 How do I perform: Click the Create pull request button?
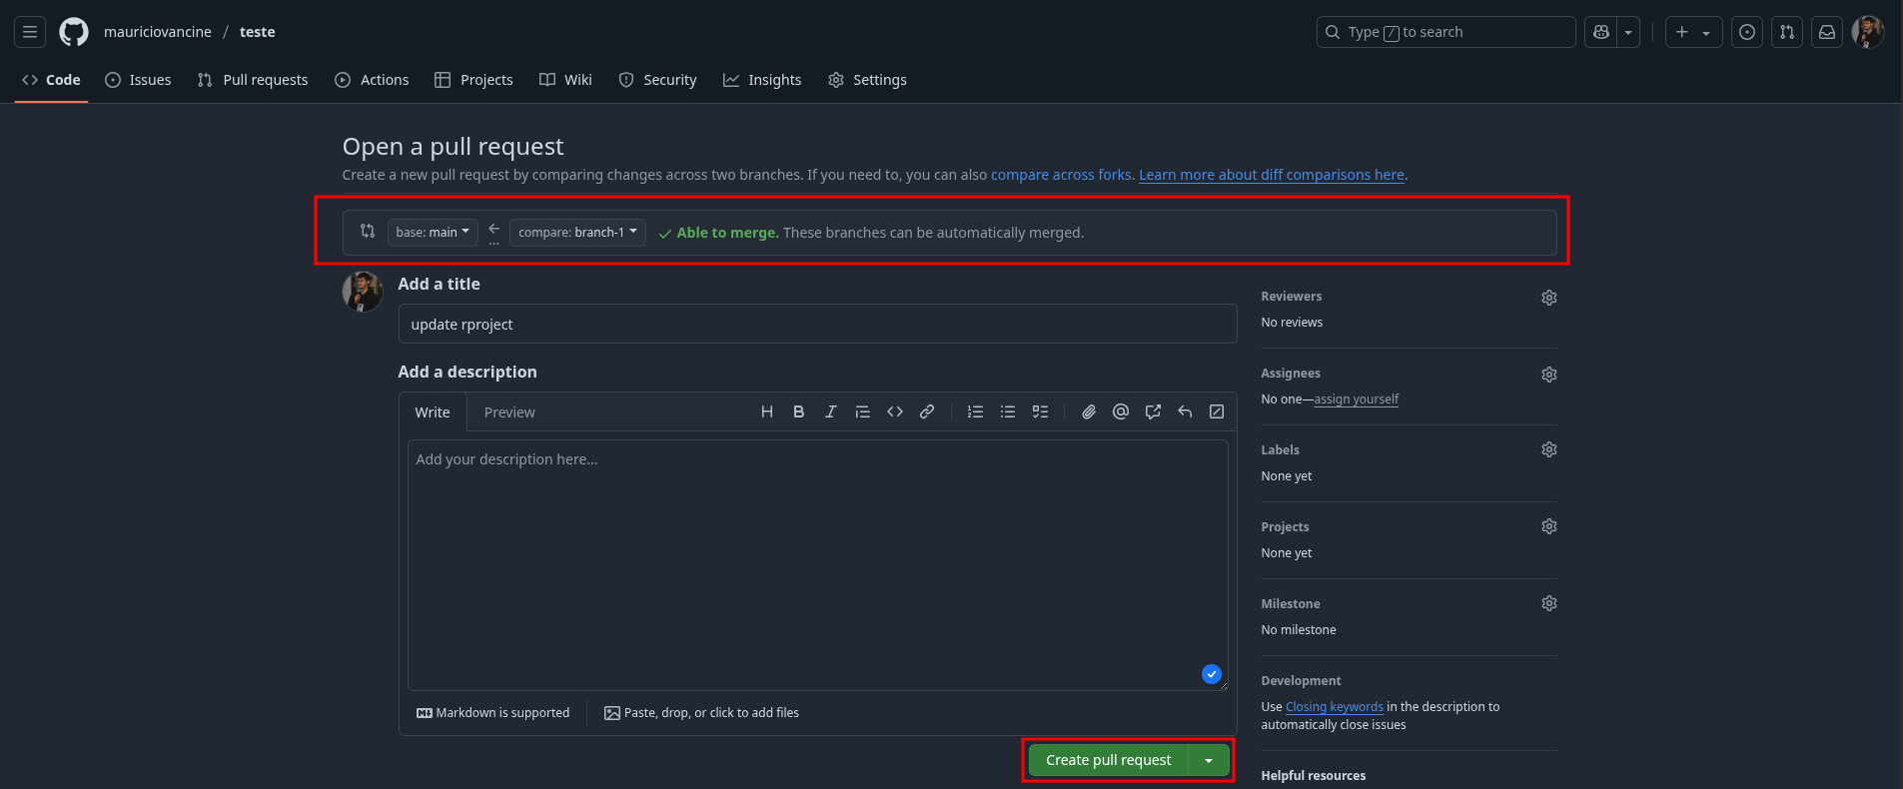coord(1108,760)
